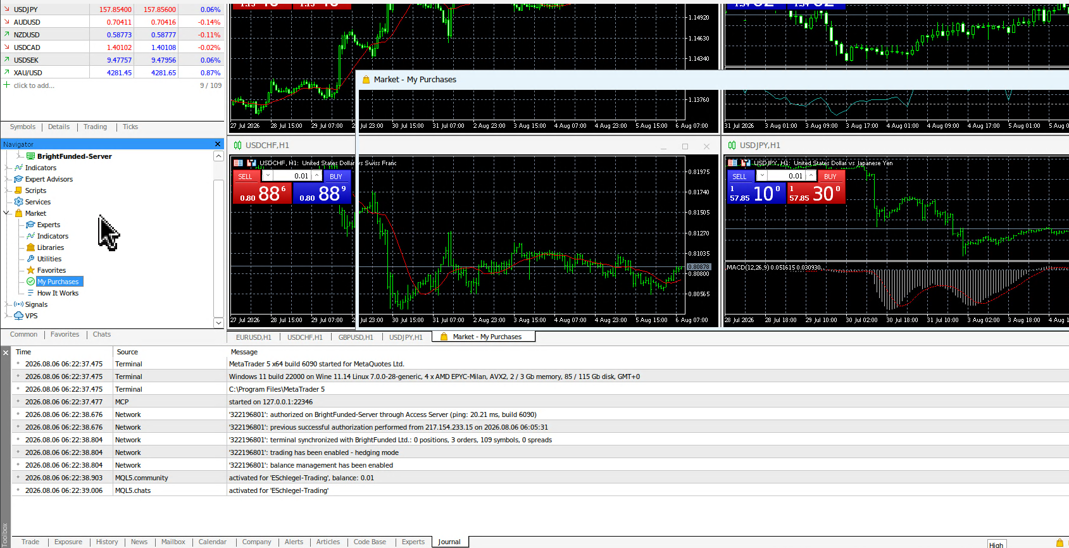The image size is (1069, 548).
Task: Select the XAU/USD row in Market Watch
Action: [x=112, y=73]
